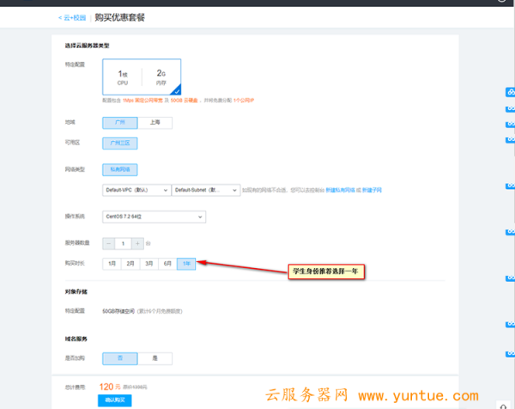Screen dimensions: 515x409
Task: Click the blue 确认购买 button
Action: click(x=115, y=400)
